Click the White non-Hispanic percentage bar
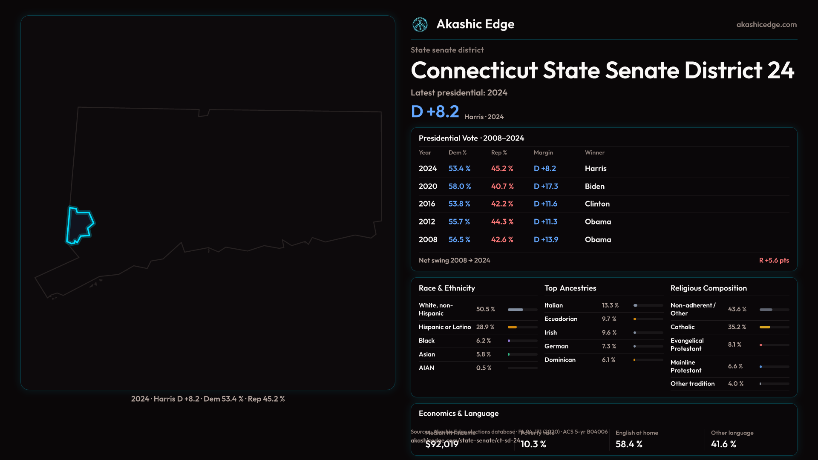 tap(516, 310)
